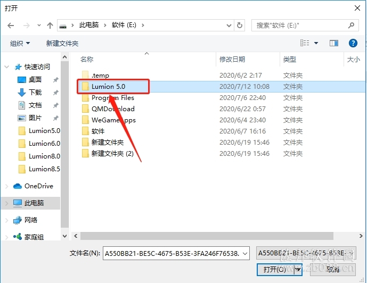Open view options dropdown arrow
The height and width of the screenshot is (283, 367).
click(316, 43)
